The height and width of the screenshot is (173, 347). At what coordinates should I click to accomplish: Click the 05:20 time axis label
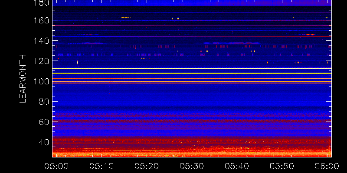click(147, 166)
